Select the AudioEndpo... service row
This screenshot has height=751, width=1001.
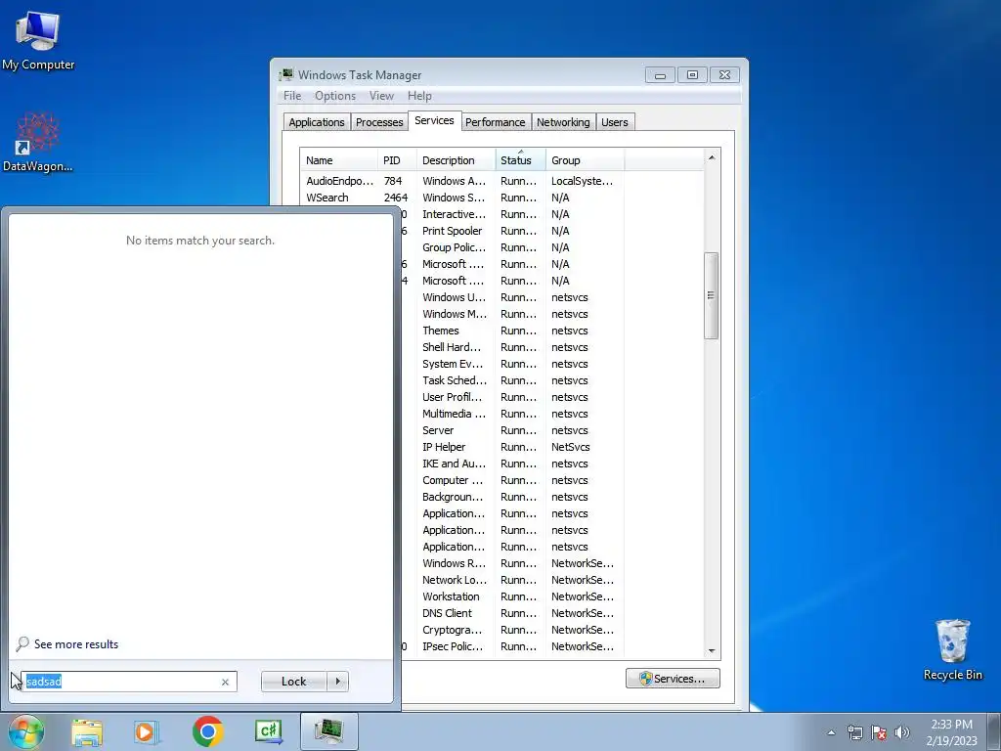click(x=501, y=181)
